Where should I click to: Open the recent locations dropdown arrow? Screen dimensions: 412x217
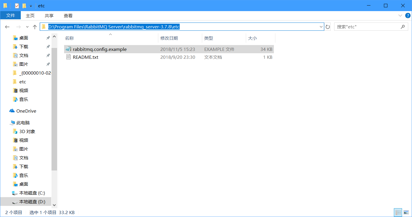click(28, 27)
